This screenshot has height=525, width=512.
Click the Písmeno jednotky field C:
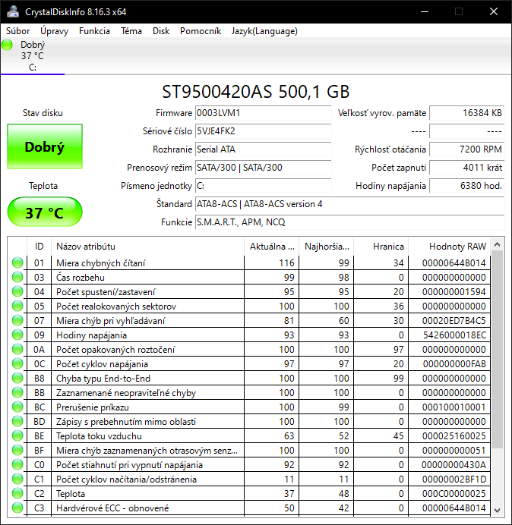tap(263, 186)
